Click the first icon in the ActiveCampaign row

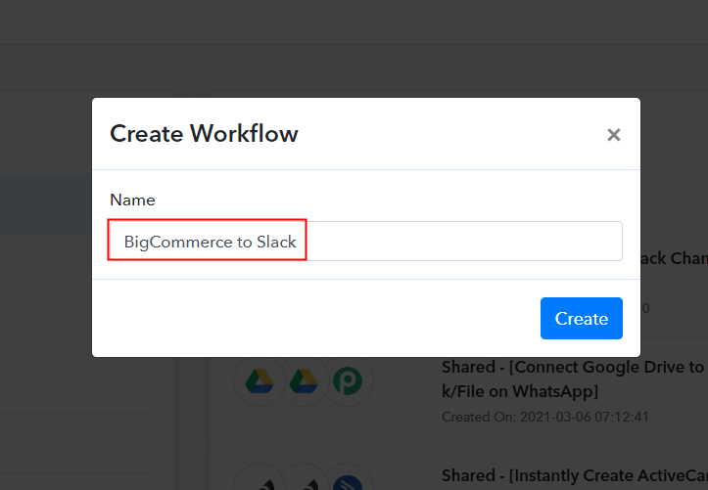click(259, 479)
